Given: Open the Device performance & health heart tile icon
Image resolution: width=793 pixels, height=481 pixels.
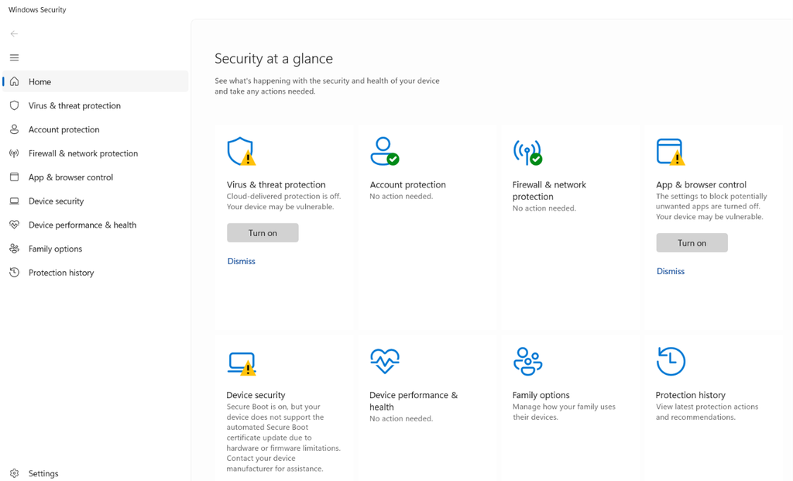Looking at the screenshot, I should (x=384, y=361).
